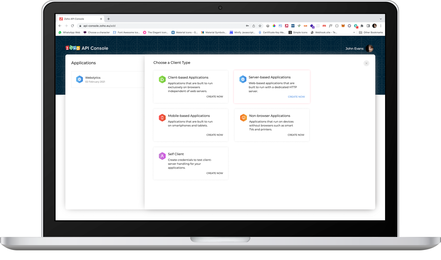Open John Evans profile picture
Screen dimensions: 441x260
(370, 48)
